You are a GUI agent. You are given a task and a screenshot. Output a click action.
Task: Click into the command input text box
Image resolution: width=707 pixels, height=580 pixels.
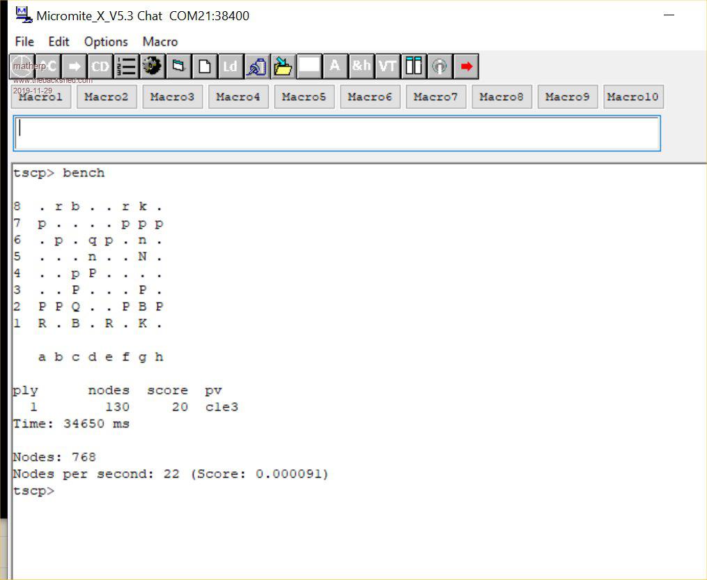[336, 133]
